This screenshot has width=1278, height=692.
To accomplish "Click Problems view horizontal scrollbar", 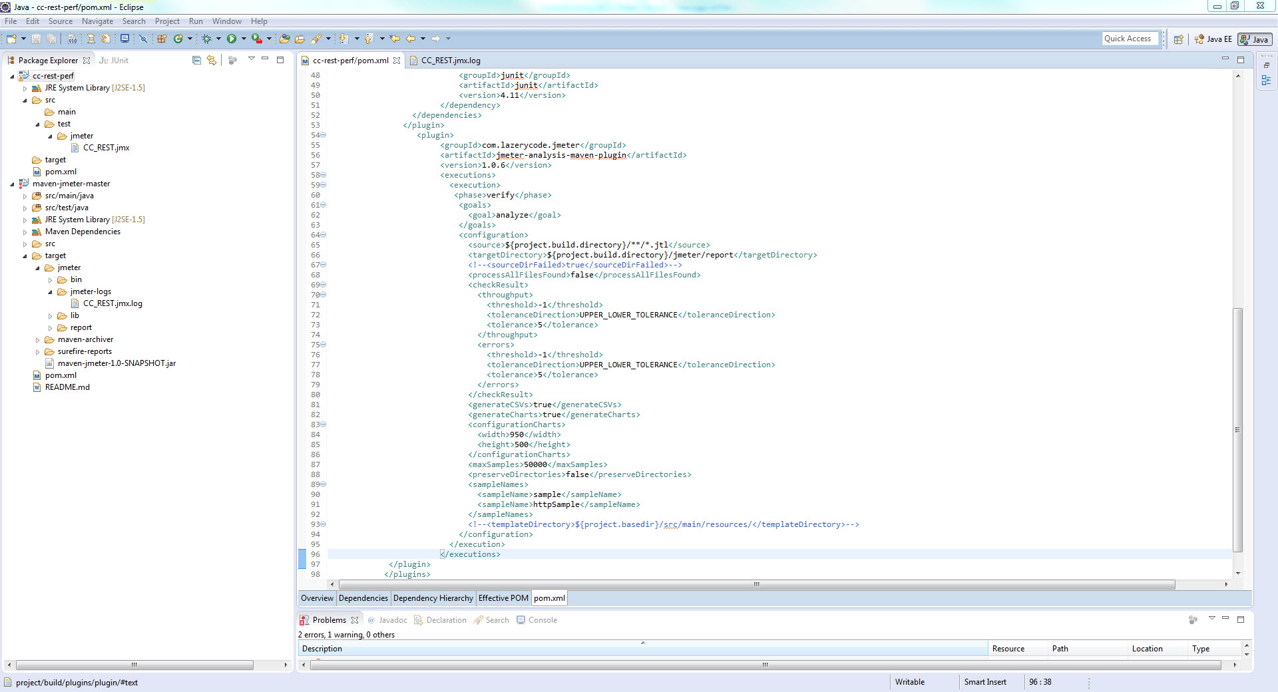I will 765,665.
